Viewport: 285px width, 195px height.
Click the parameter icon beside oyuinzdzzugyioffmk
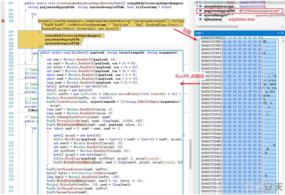(x=200, y=15)
